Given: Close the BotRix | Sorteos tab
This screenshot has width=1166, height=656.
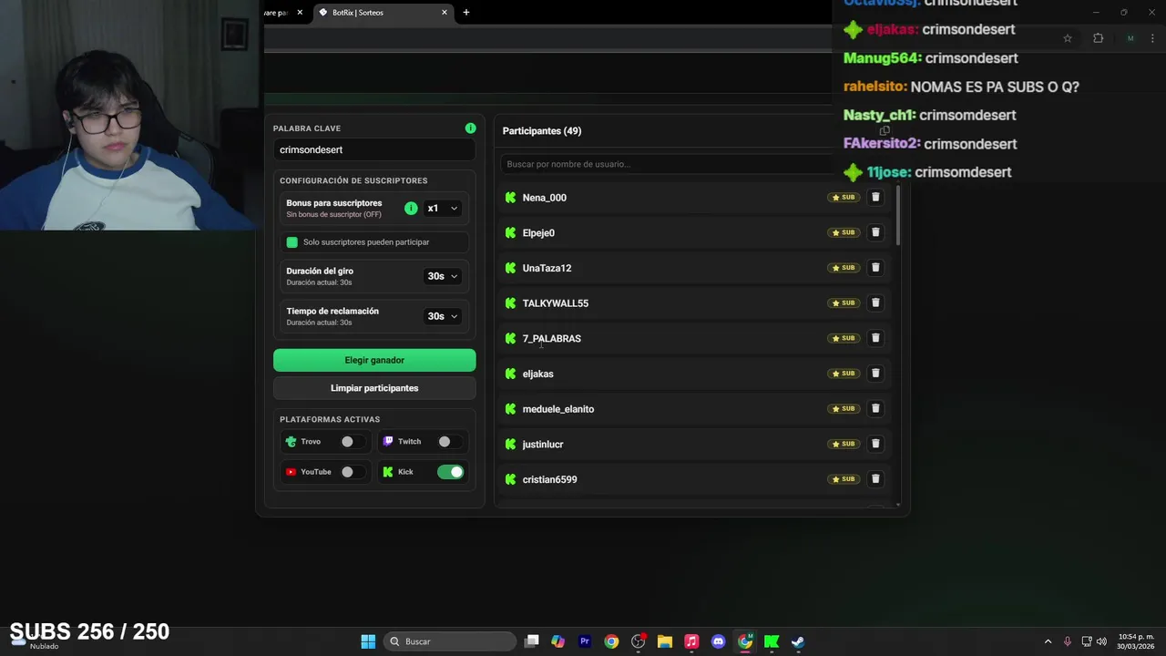Looking at the screenshot, I should point(445,13).
